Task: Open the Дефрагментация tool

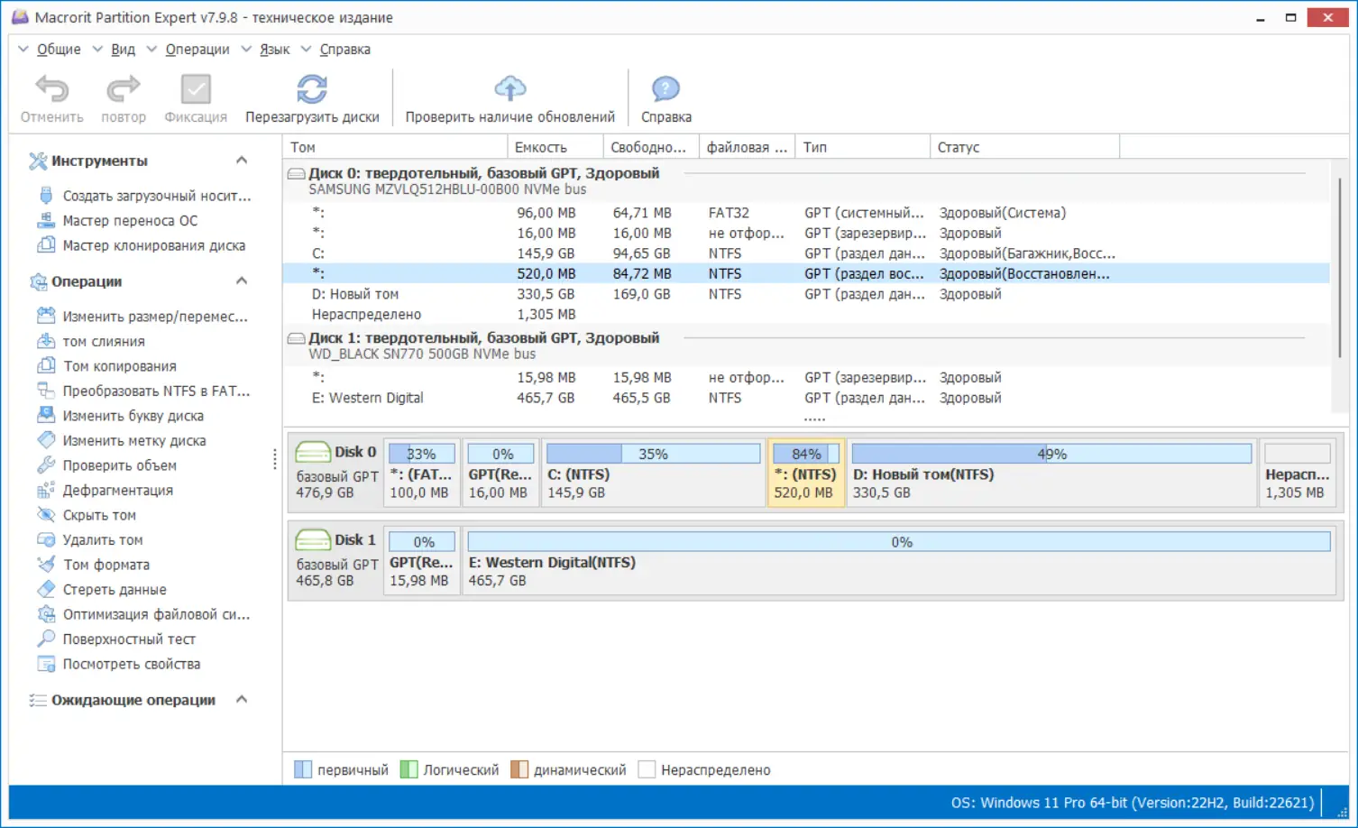Action: click(118, 490)
